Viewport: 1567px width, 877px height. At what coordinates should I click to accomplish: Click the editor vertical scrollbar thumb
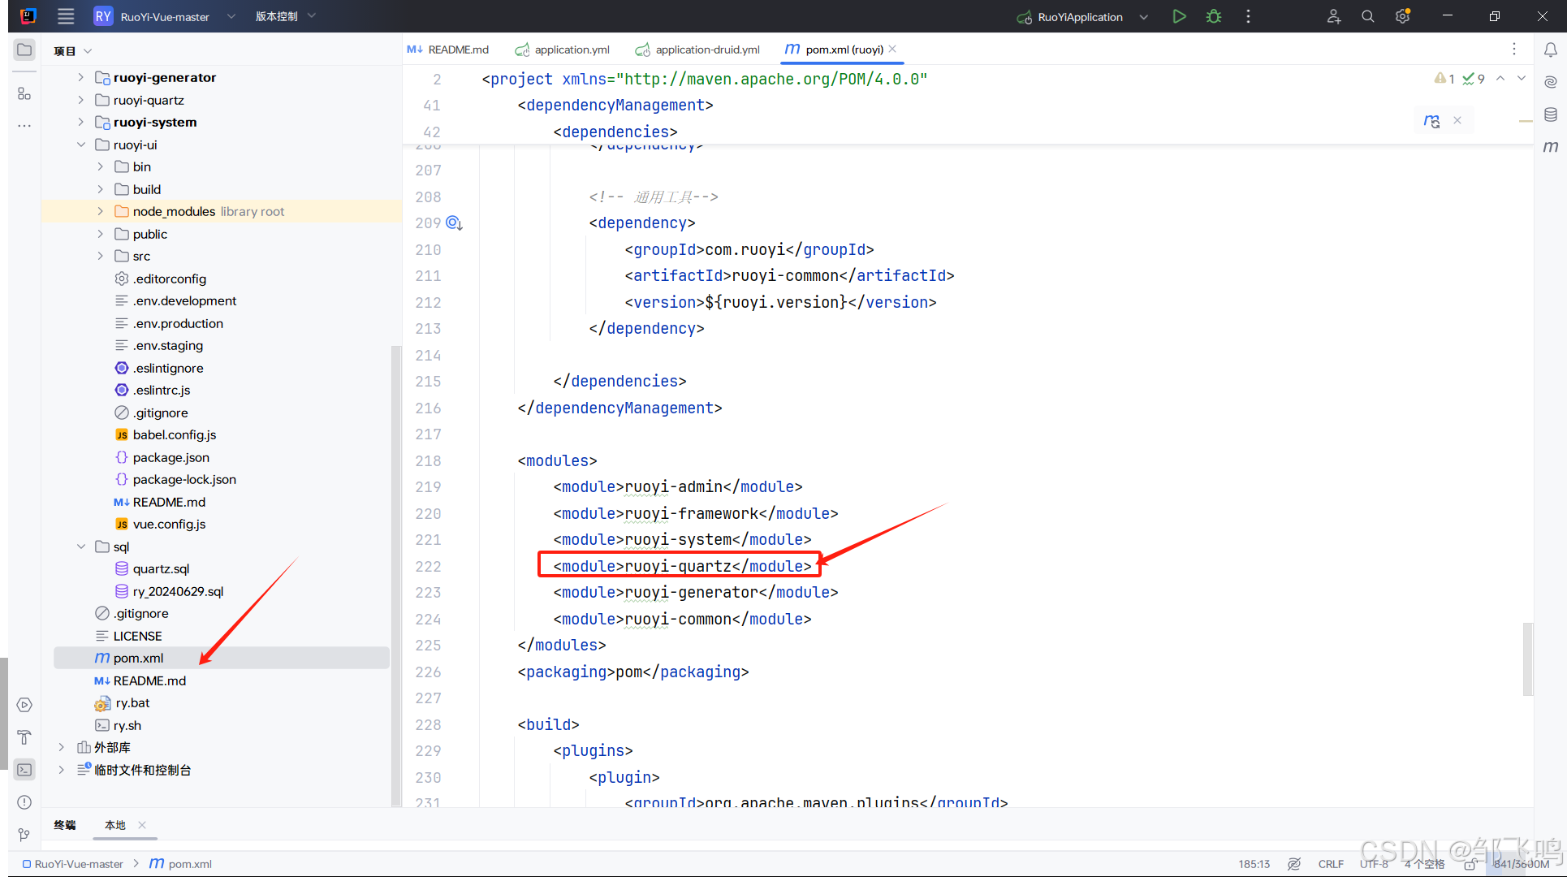tap(1527, 659)
